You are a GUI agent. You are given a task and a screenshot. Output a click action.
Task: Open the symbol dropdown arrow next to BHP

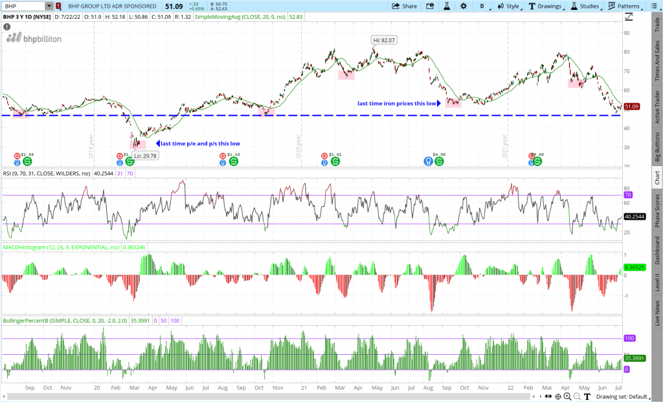click(x=49, y=6)
